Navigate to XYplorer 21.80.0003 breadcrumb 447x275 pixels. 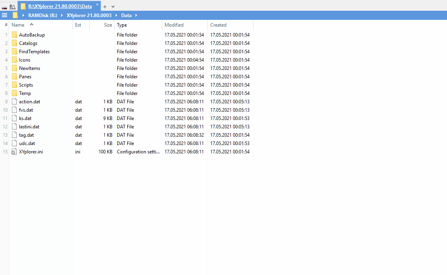89,15
